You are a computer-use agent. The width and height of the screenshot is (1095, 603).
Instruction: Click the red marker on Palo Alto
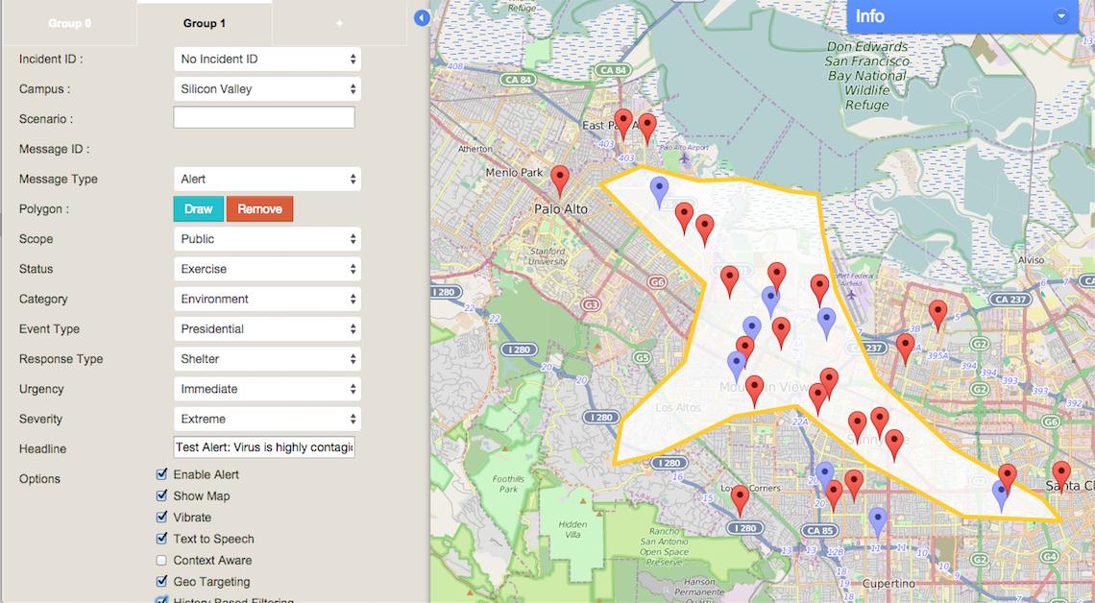559,181
